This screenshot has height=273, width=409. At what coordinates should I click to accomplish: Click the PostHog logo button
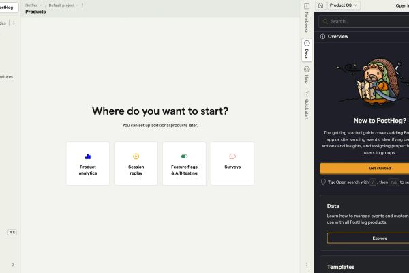point(7,8)
